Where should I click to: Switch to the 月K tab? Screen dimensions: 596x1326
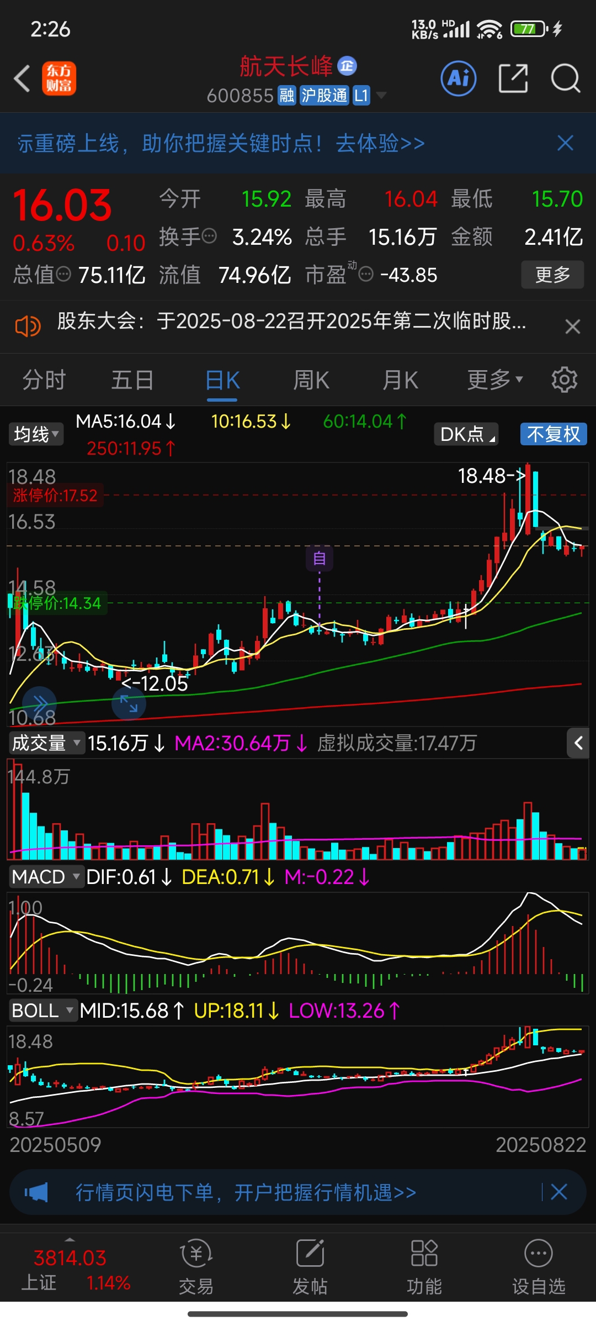pos(400,380)
